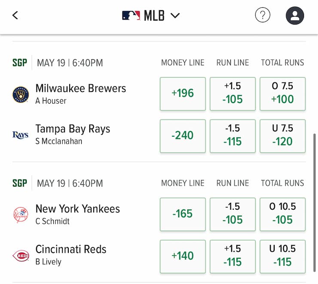Open SGP for Brewers vs Rays game
Image resolution: width=318 pixels, height=284 pixels.
coord(20,63)
